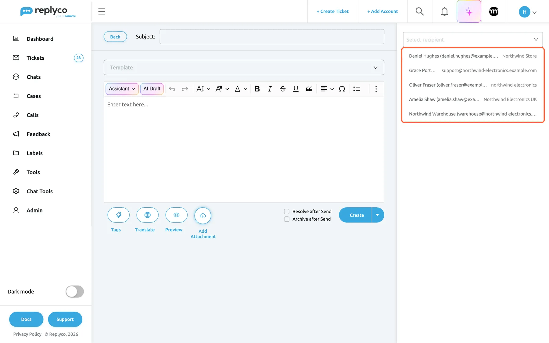Redo the last edit
Image resolution: width=549 pixels, height=343 pixels.
tap(185, 89)
